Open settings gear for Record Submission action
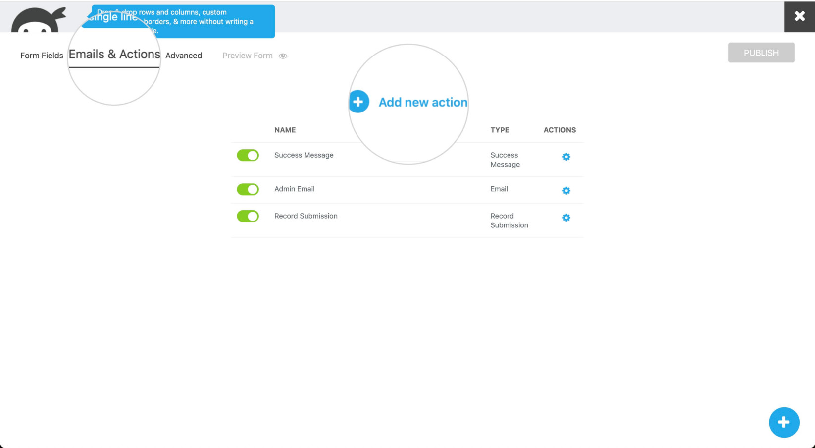 (x=566, y=218)
